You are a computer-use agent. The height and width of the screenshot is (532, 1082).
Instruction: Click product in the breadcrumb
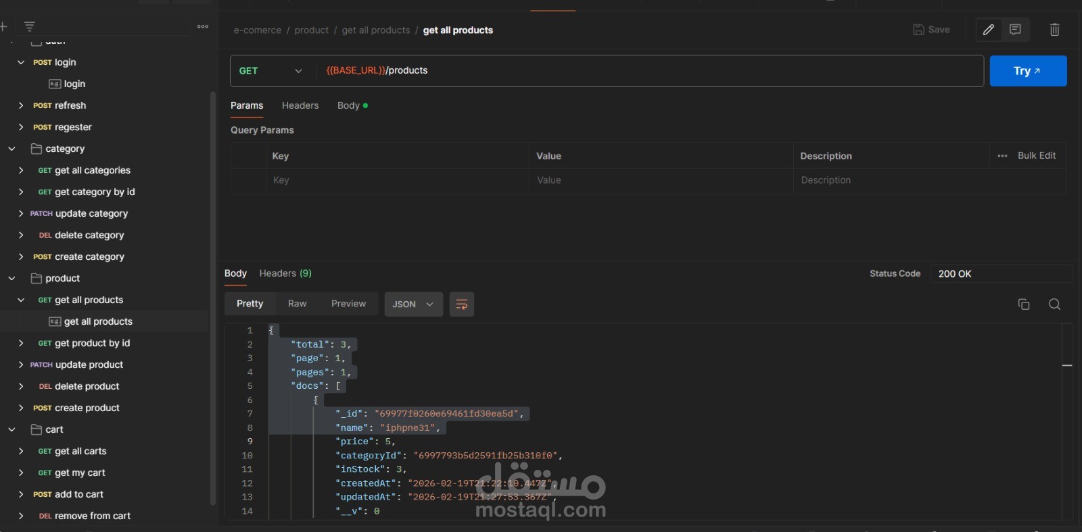[311, 30]
